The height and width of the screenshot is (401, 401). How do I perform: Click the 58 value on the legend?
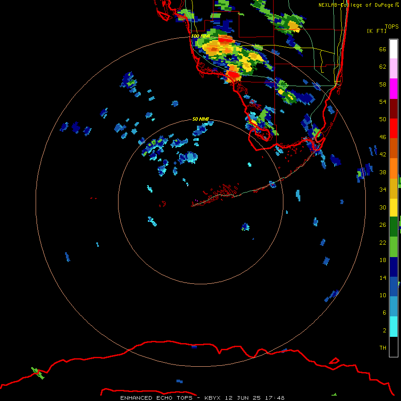point(383,84)
